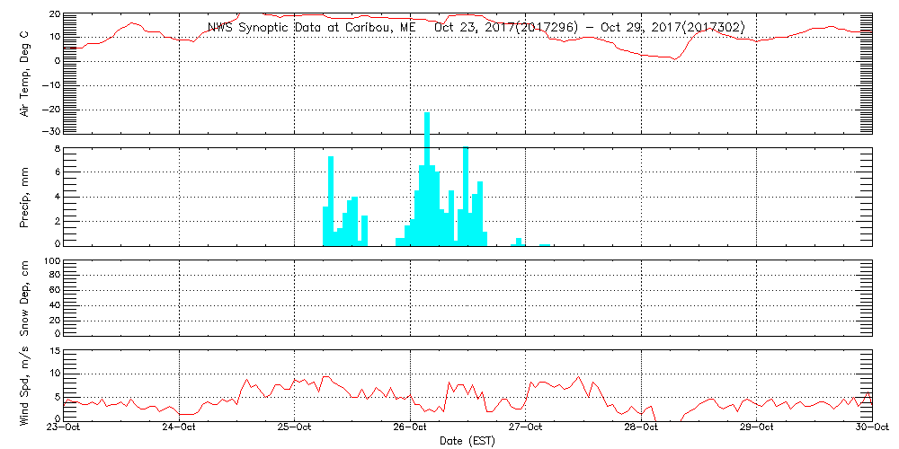Click the 'Snow Dep, cm' axis label
Image resolution: width=899 pixels, height=449 pixels.
click(25, 298)
